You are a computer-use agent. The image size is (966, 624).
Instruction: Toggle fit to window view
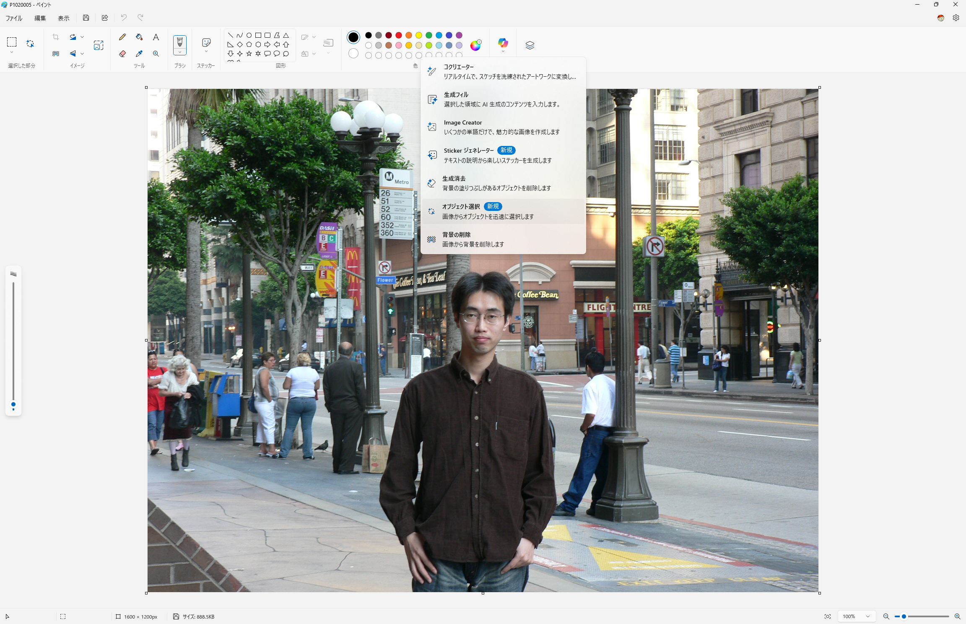click(827, 616)
